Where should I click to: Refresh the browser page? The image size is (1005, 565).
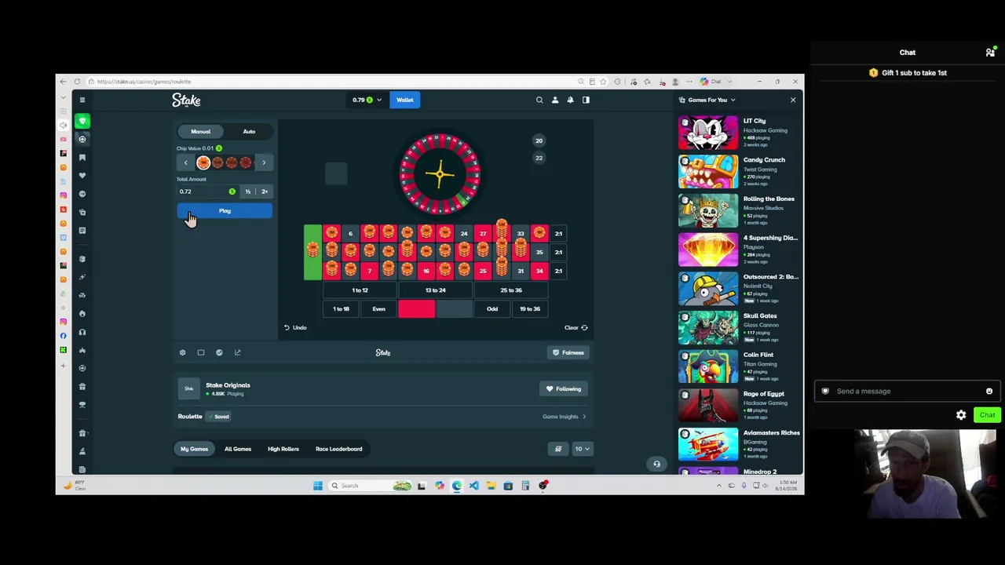pyautogui.click(x=77, y=82)
